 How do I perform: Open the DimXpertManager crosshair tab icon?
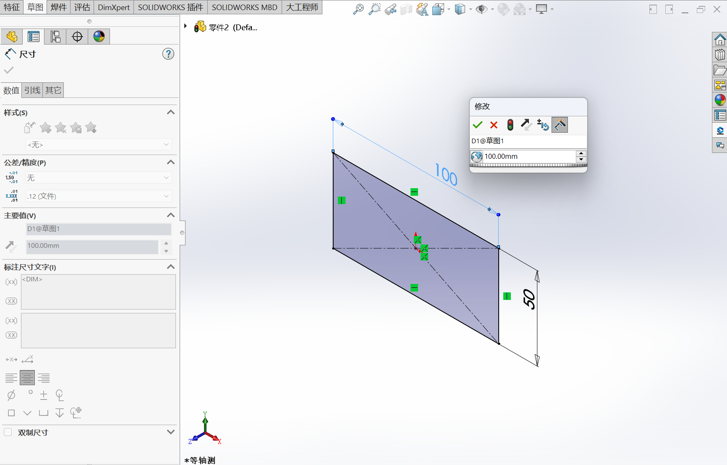[77, 37]
